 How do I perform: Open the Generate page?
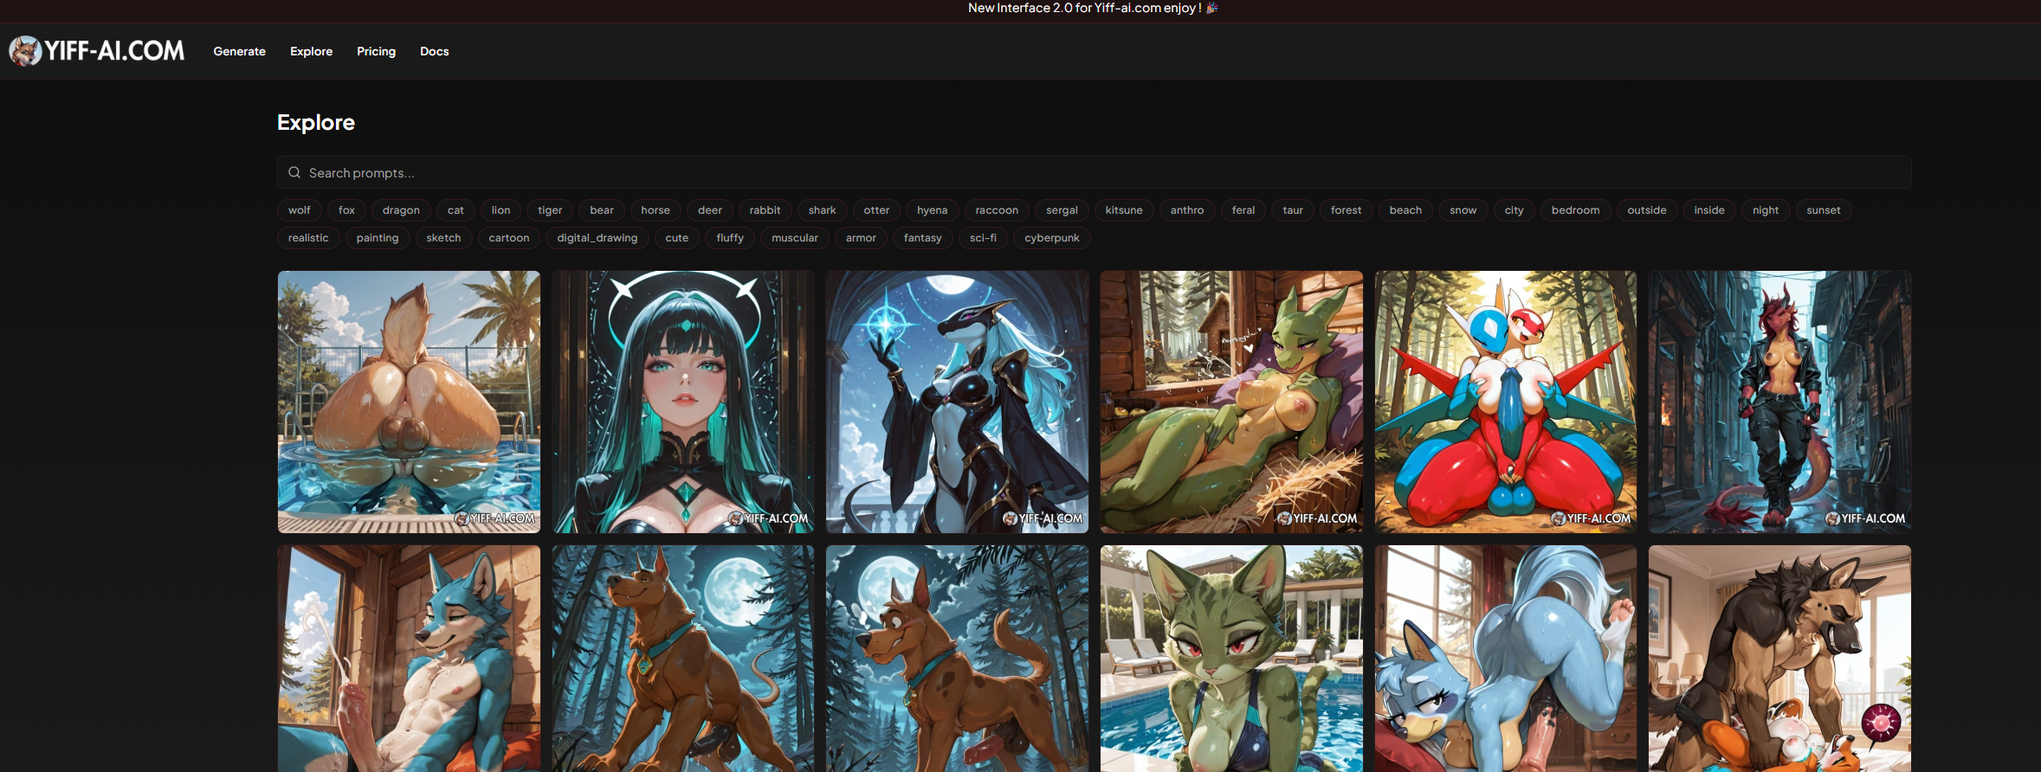point(240,51)
